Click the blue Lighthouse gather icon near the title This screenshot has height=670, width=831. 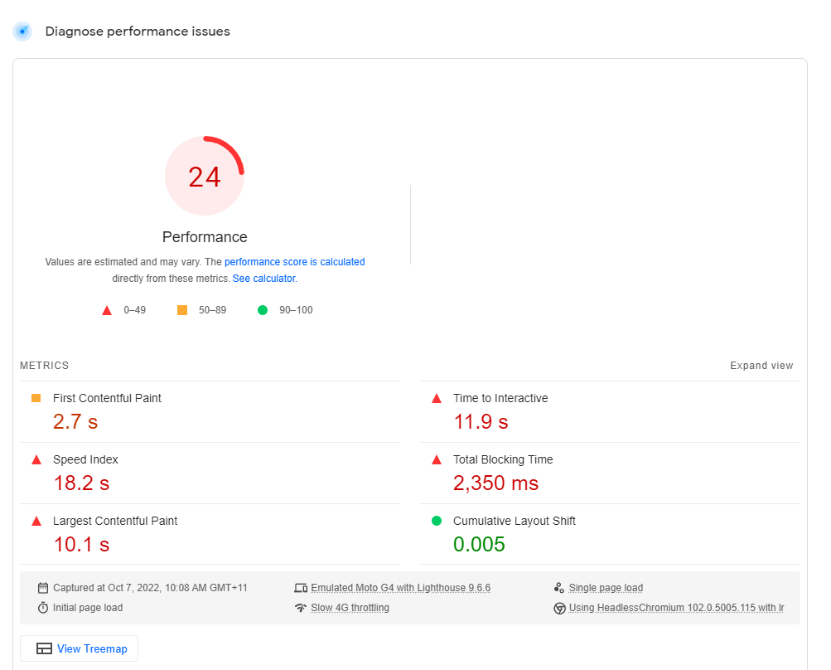22,31
